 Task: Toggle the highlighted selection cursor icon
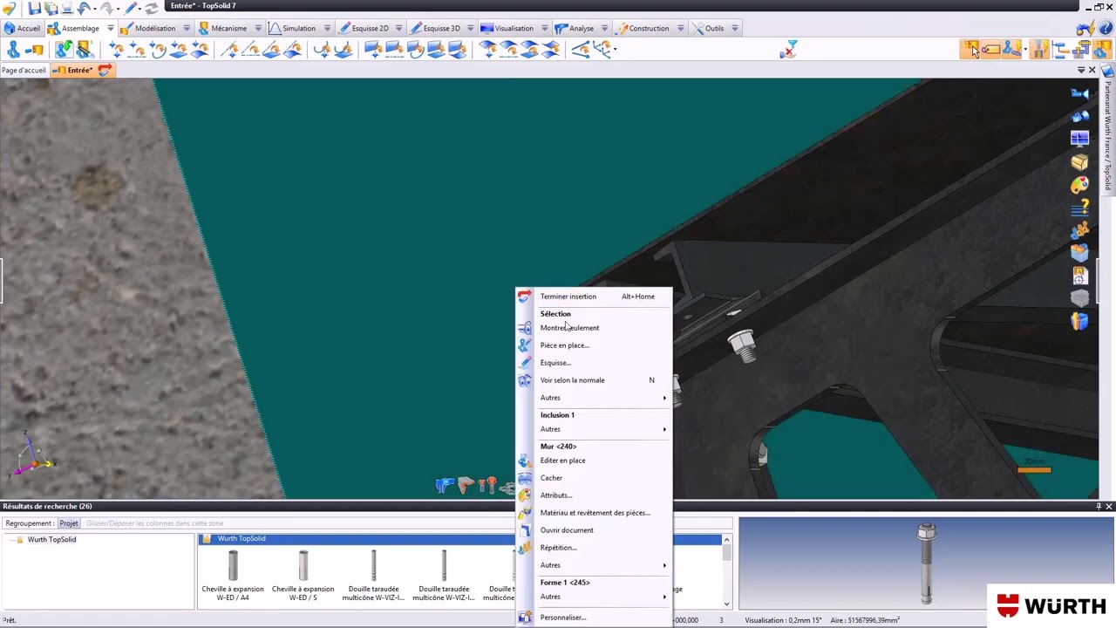(970, 50)
